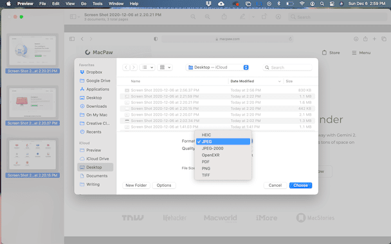The height and width of the screenshot is (244, 391).
Task: Open the Options button in dialog
Action: pos(164,185)
